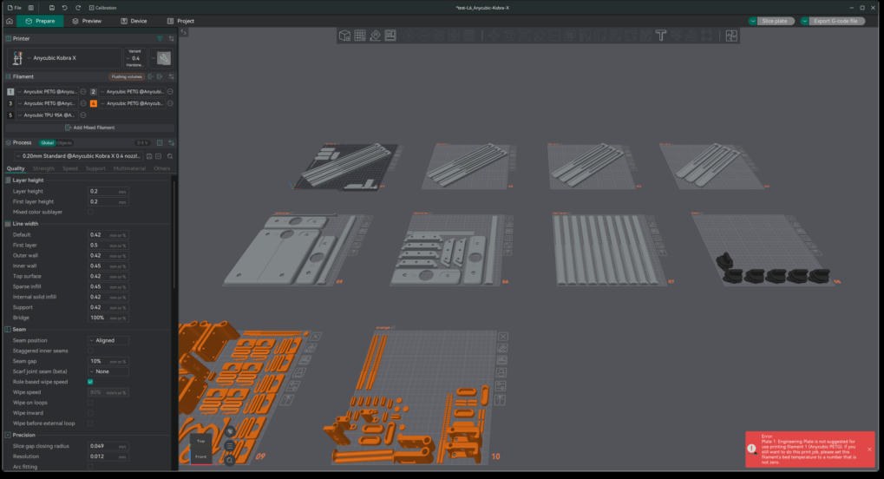Open printer settings icon in Printer header
Image resolution: width=884 pixels, height=479 pixels.
pos(172,38)
